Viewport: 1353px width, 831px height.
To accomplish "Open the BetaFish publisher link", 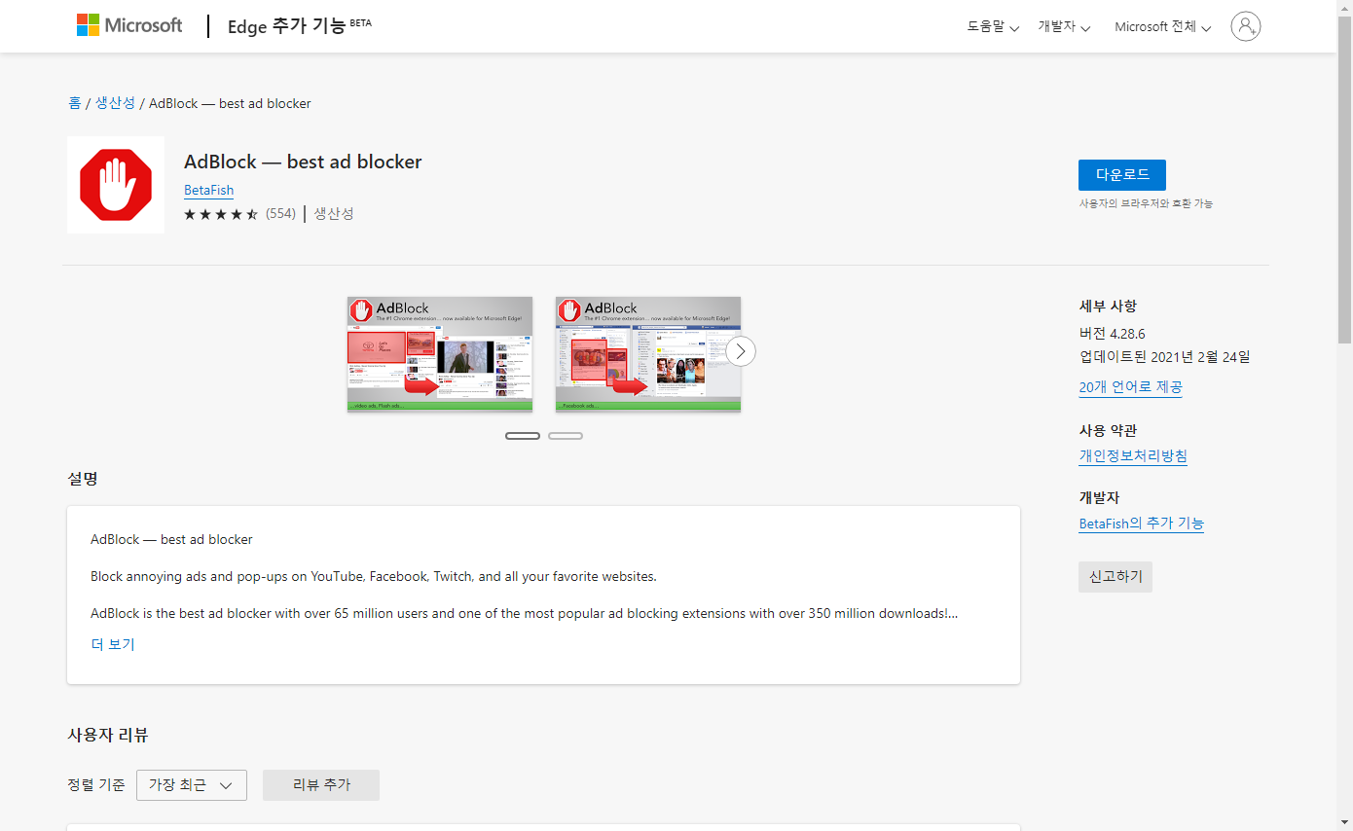I will (208, 191).
